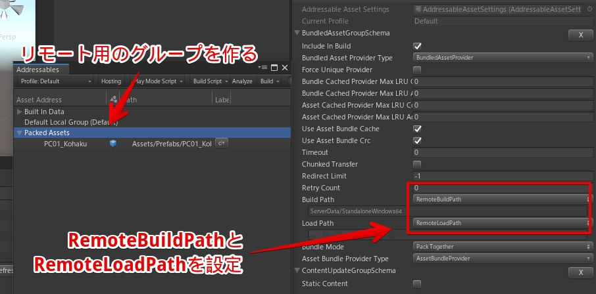
Task: Toggle Use Asset Bundle Crc checkbox
Action: (417, 140)
